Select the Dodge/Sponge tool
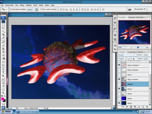Screen dimensions: 152x114 point(3,65)
